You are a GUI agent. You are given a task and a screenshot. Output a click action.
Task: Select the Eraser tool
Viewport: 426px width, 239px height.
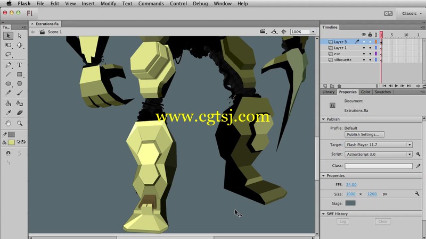[x=20, y=113]
